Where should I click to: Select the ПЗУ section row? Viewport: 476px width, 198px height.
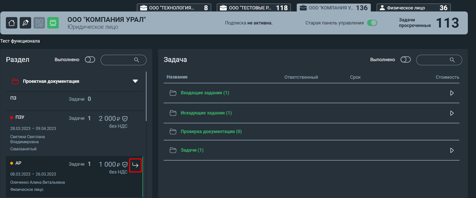74,133
